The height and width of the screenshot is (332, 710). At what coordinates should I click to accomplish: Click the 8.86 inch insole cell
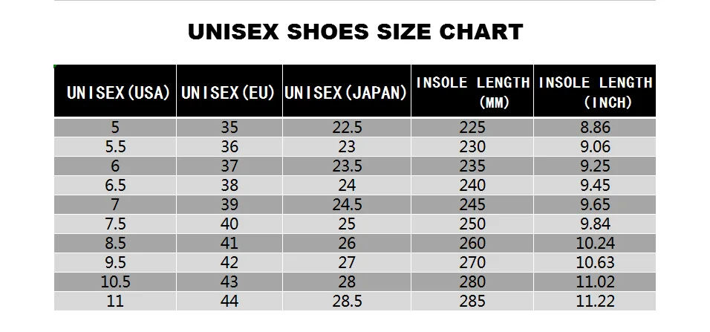595,127
